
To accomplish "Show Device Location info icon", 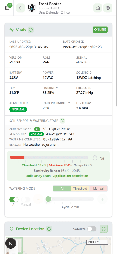I will click(49, 229).
